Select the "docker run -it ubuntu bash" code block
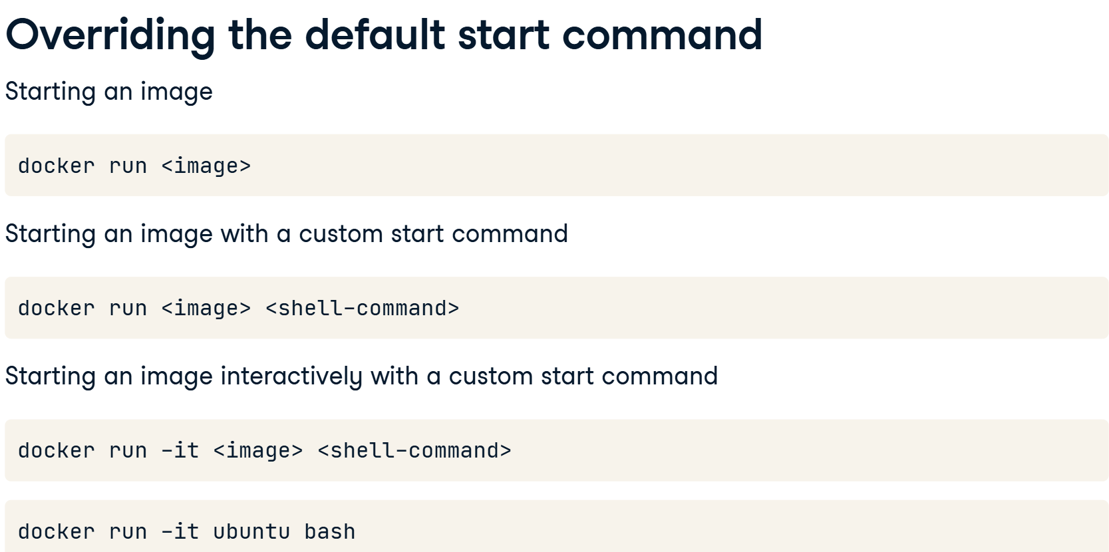The height and width of the screenshot is (552, 1109). tap(557, 527)
